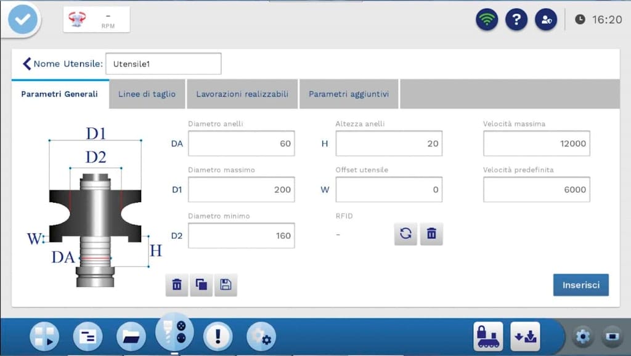Open the alarms exclamation mark icon
Screen dimensions: 631x356
pyautogui.click(x=218, y=336)
